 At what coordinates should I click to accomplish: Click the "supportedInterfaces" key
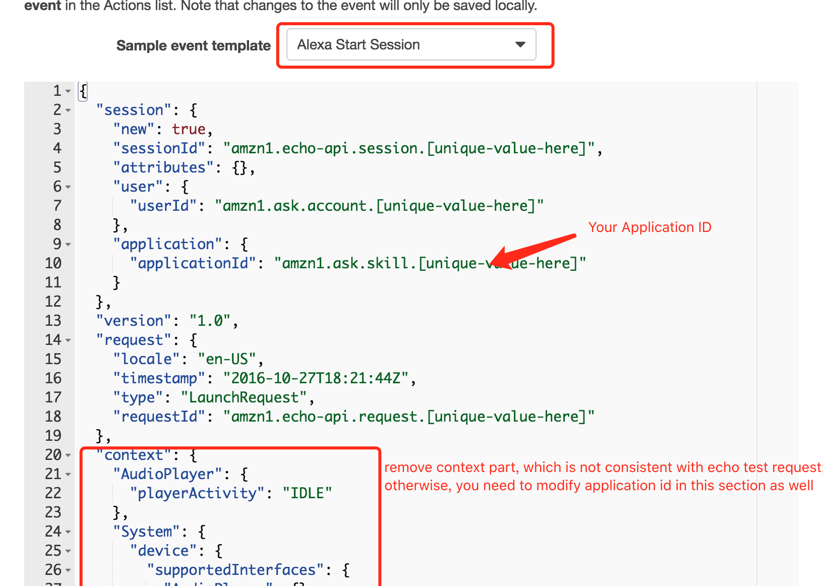click(x=235, y=570)
